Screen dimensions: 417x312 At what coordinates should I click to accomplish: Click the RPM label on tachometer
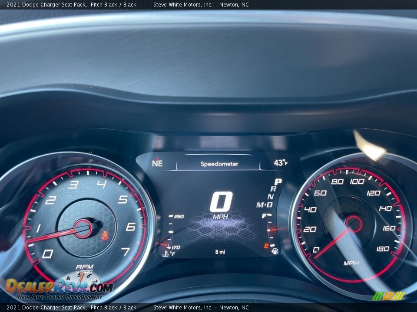(85, 266)
